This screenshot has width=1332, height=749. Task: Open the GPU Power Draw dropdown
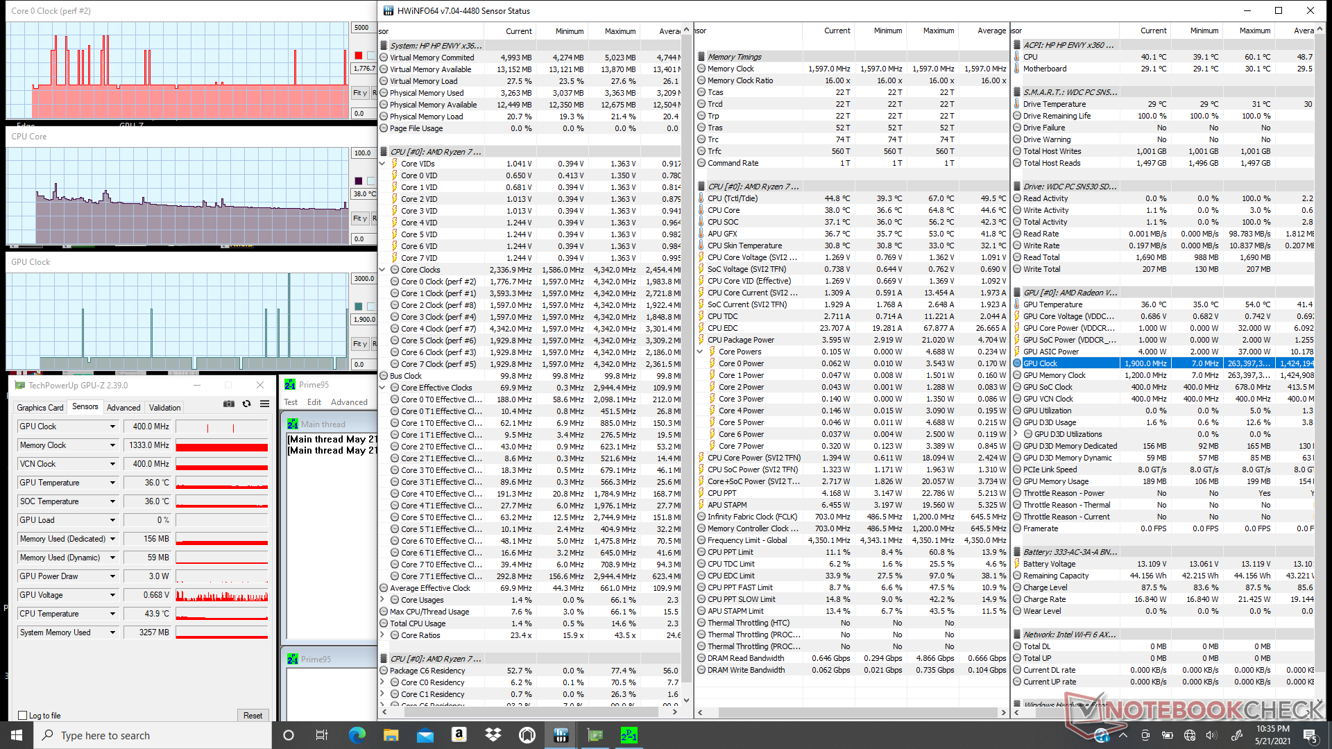click(x=112, y=576)
